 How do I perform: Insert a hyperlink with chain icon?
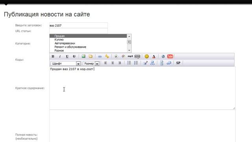[x=100, y=56]
